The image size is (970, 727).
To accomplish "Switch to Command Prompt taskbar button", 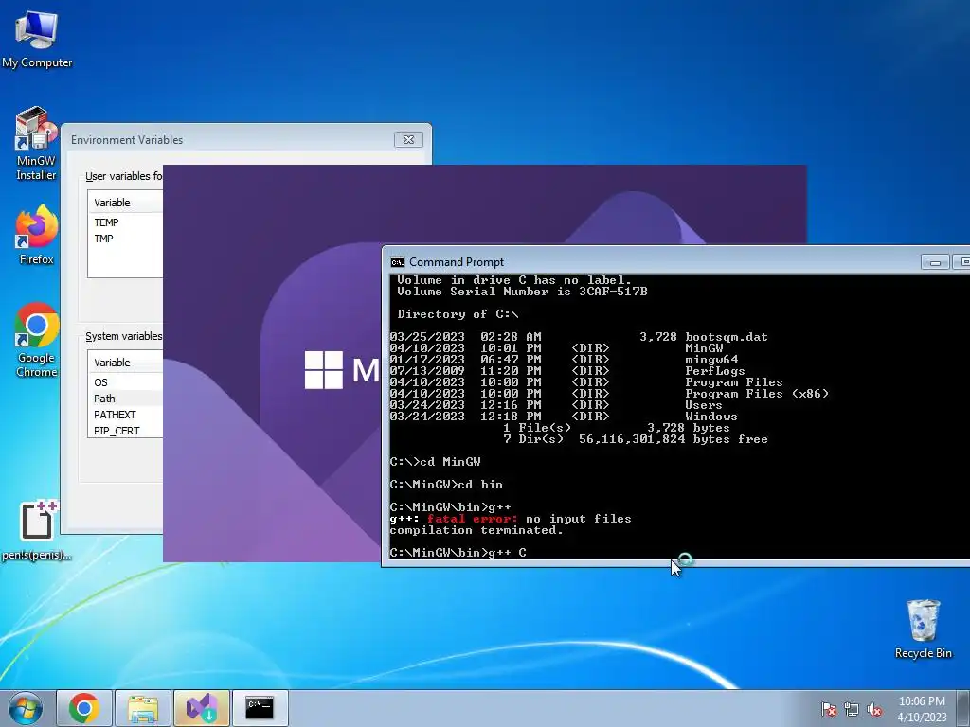I will pos(260,708).
